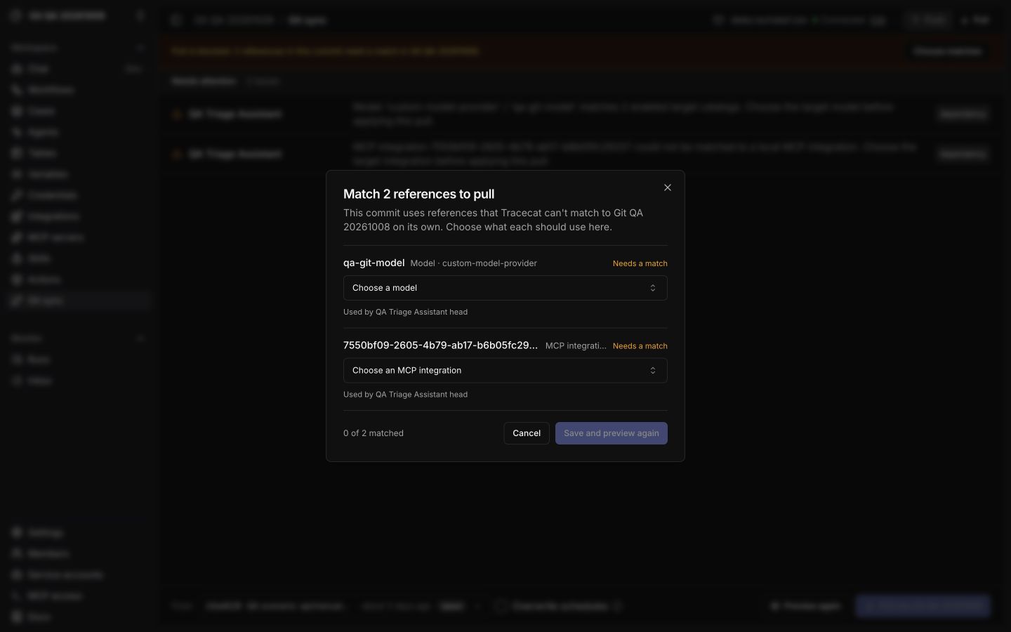Cancel the reference matching dialog
The height and width of the screenshot is (632, 1011).
pyautogui.click(x=527, y=433)
